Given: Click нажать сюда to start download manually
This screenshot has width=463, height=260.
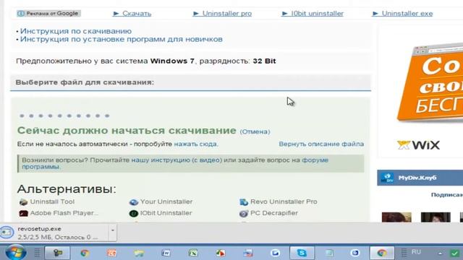Looking at the screenshot, I should tap(195, 144).
